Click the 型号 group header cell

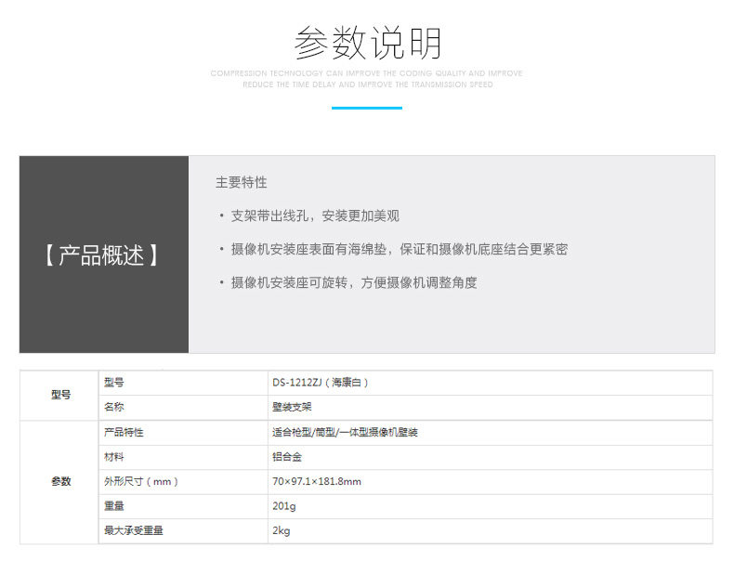point(59,396)
